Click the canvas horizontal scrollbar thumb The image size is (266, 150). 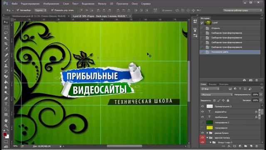point(124,146)
